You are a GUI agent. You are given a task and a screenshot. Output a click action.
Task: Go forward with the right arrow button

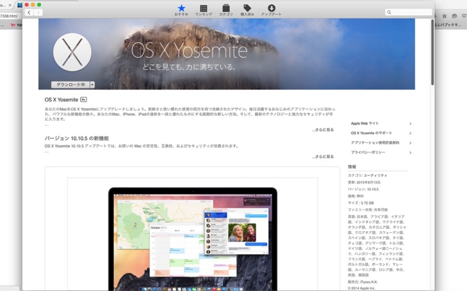click(x=38, y=12)
